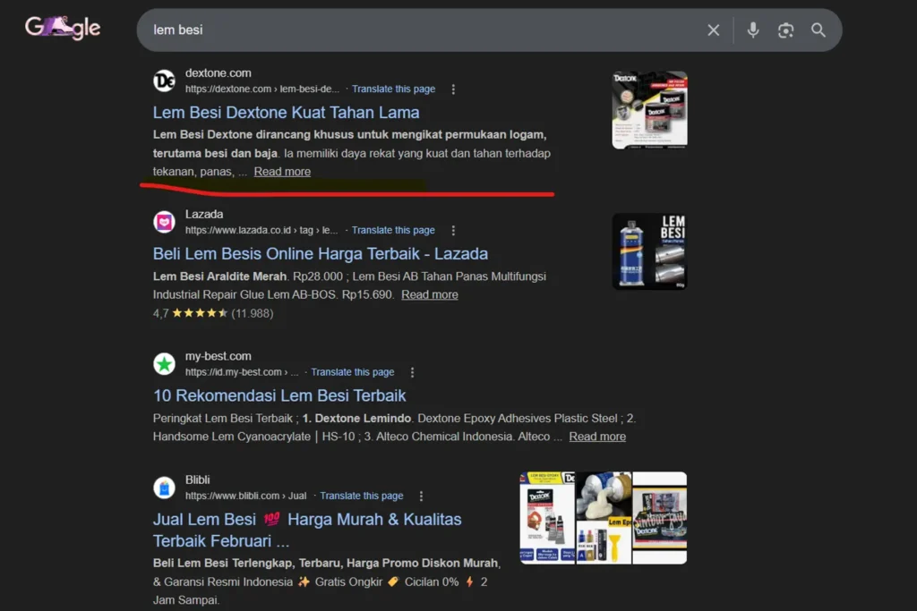This screenshot has height=611, width=917.
Task: Open more options for dextone.com result
Action: point(453,89)
